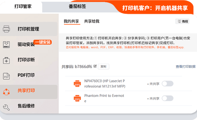Switch to the 我的共享 tab

tap(71, 21)
